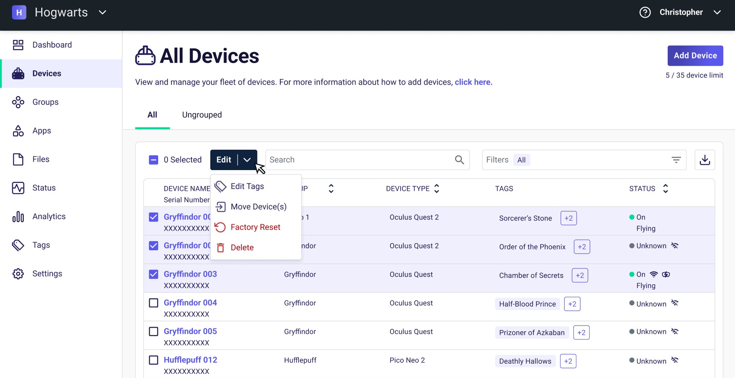Click the move arrow icon beside Move Device(s)
735x378 pixels.
(x=221, y=207)
